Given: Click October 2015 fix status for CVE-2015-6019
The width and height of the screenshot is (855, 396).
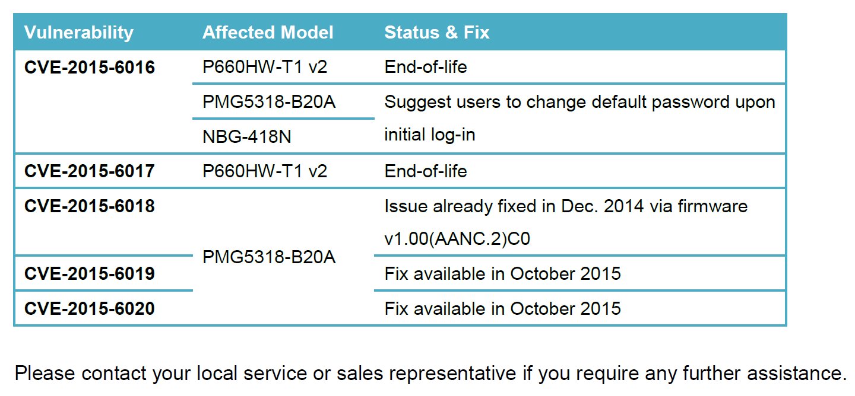Looking at the screenshot, I should pyautogui.click(x=502, y=274).
